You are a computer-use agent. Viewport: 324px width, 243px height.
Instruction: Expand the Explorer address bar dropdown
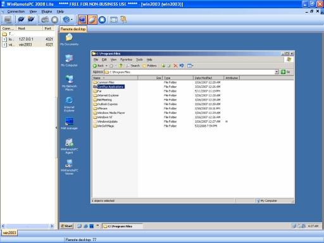coord(277,72)
